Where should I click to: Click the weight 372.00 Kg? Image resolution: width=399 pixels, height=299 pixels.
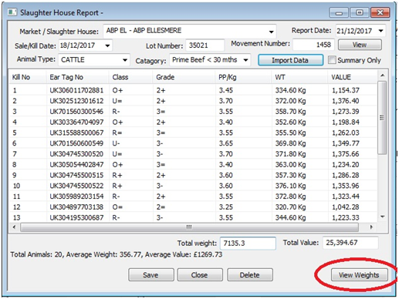tap(290, 101)
